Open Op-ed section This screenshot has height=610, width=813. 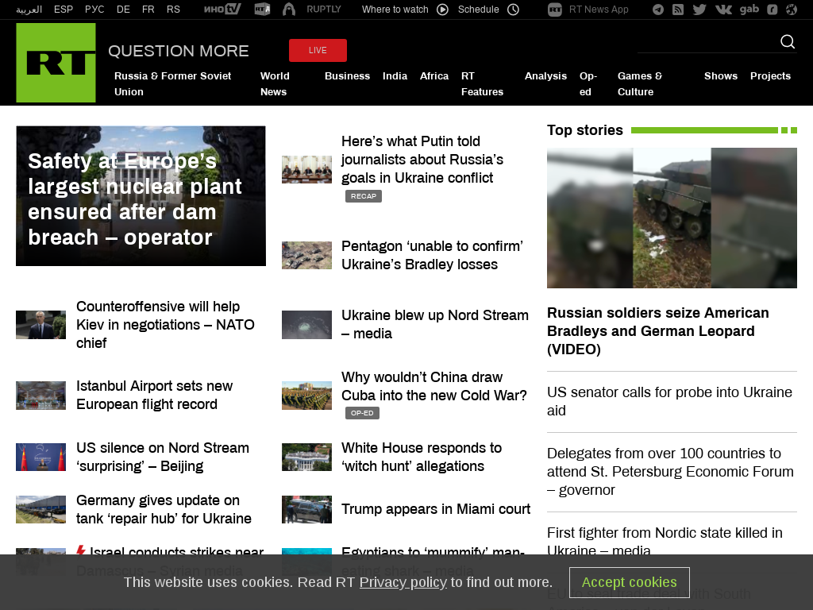click(x=588, y=83)
